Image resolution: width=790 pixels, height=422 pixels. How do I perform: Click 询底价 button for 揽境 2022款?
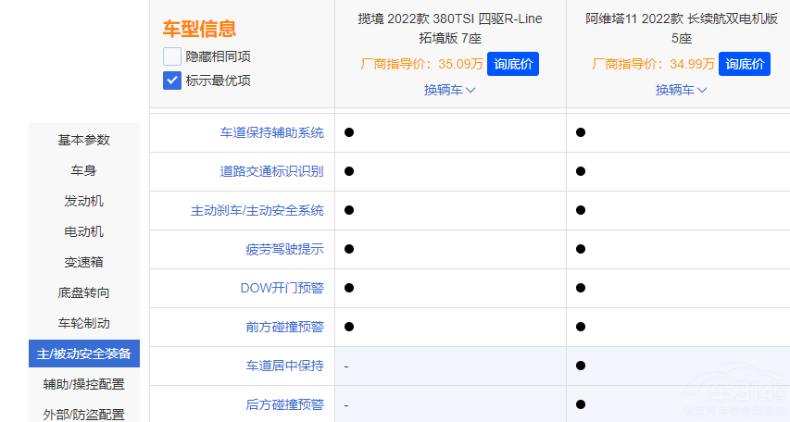(x=512, y=64)
